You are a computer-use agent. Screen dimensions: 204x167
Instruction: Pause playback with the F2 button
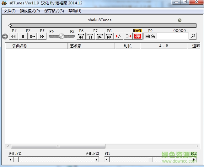click(x=23, y=36)
